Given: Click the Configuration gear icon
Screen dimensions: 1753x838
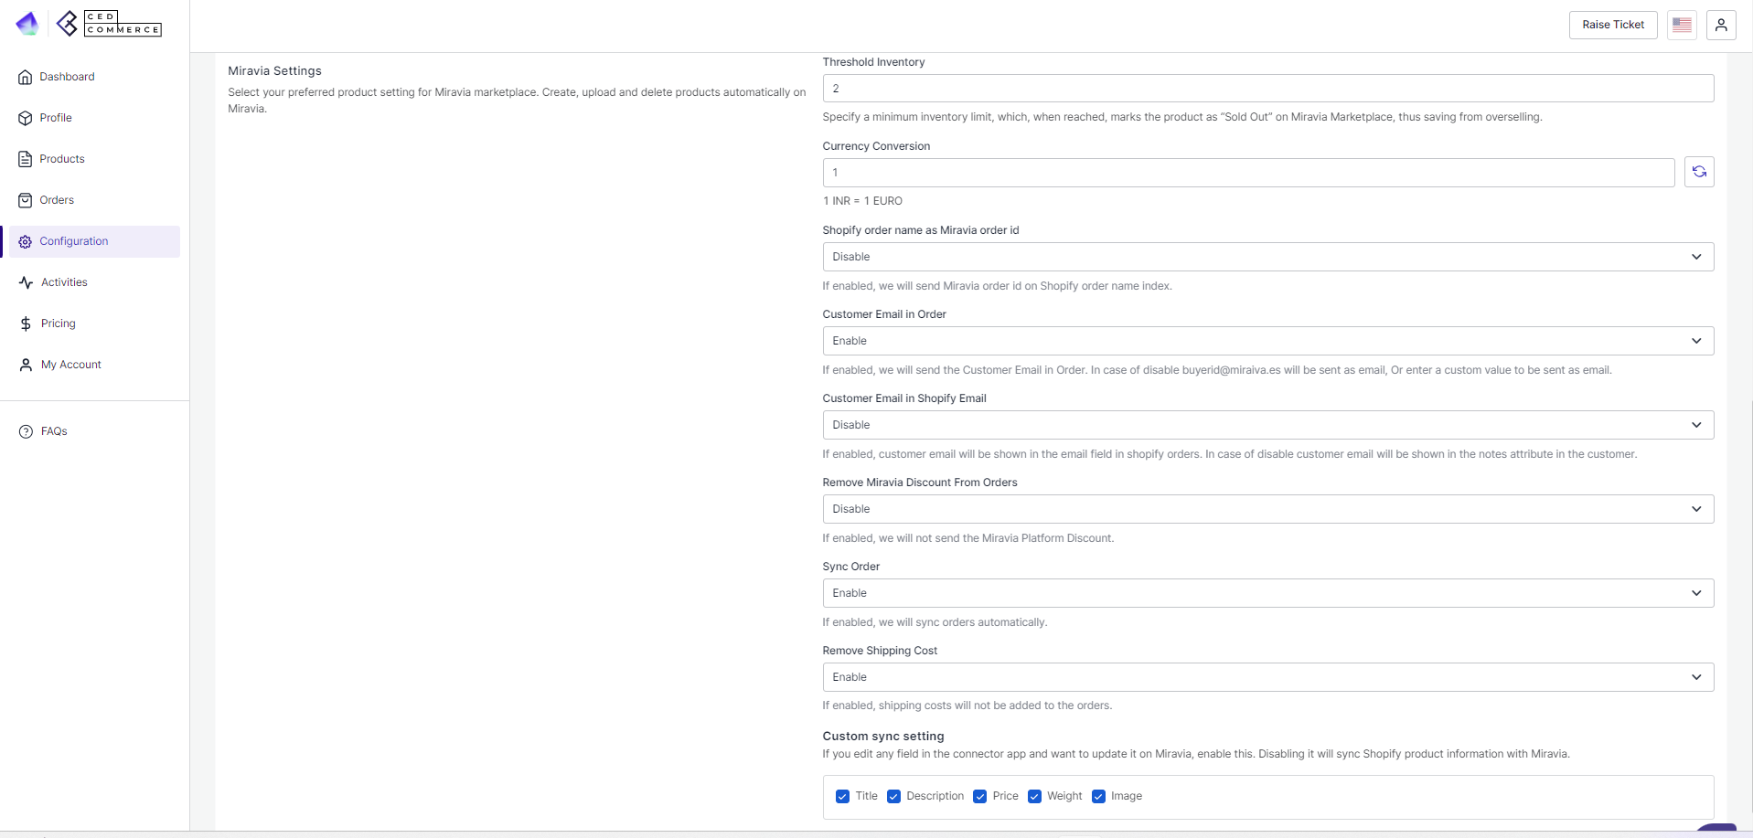Looking at the screenshot, I should point(26,241).
